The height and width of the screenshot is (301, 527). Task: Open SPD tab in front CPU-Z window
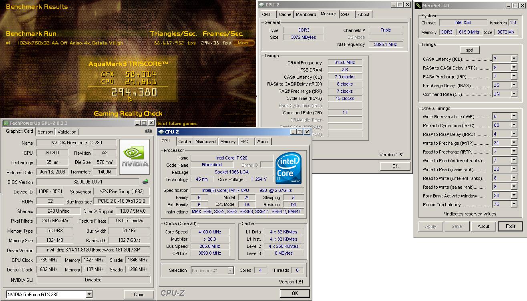244,142
